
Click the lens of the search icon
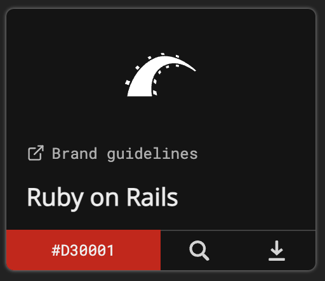(197, 249)
